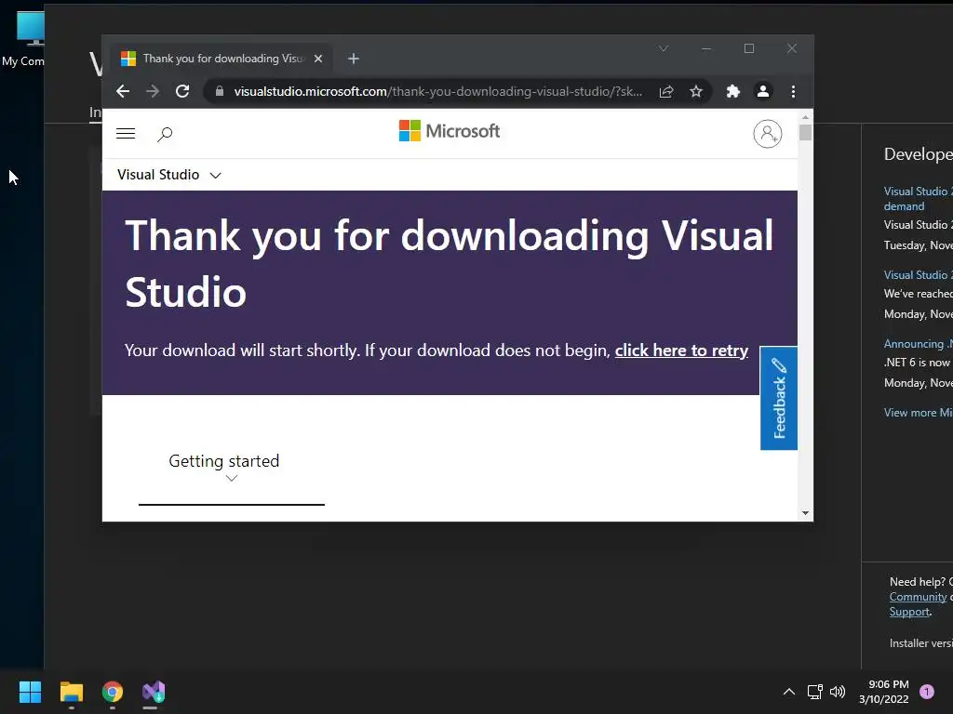This screenshot has height=714, width=953.
Task: Click page scrollbar down arrow
Action: pyautogui.click(x=805, y=513)
